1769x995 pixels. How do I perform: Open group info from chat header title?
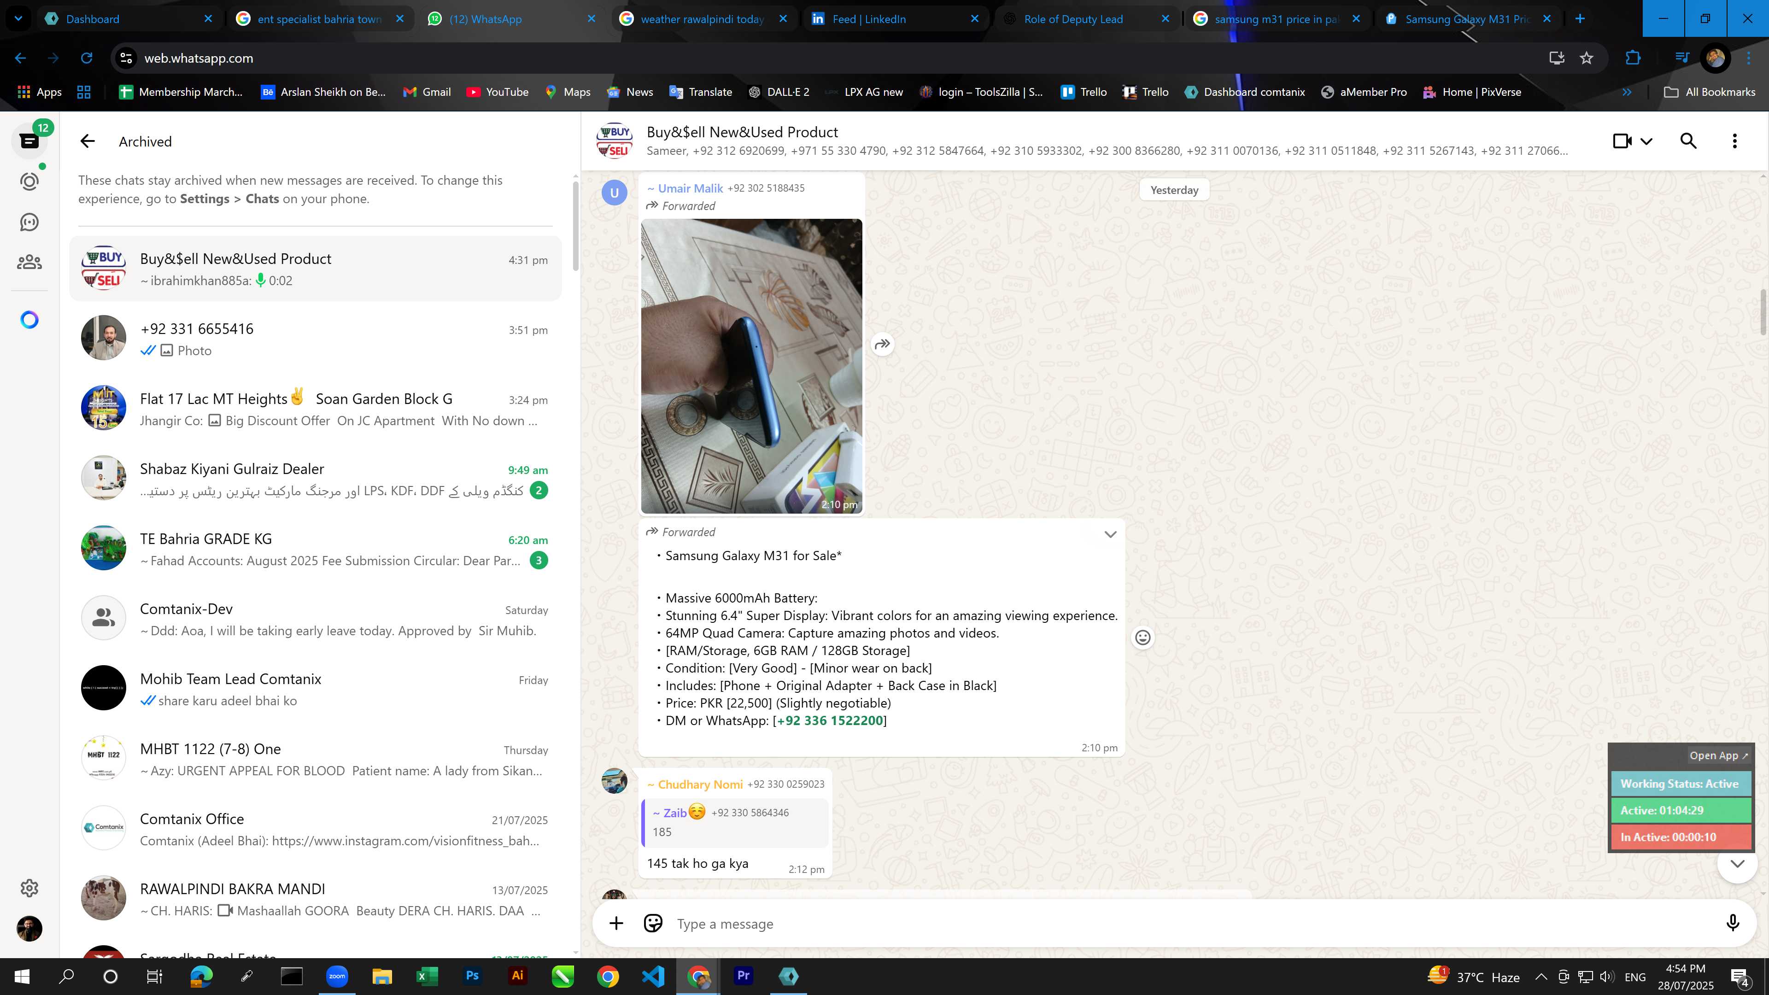742,132
